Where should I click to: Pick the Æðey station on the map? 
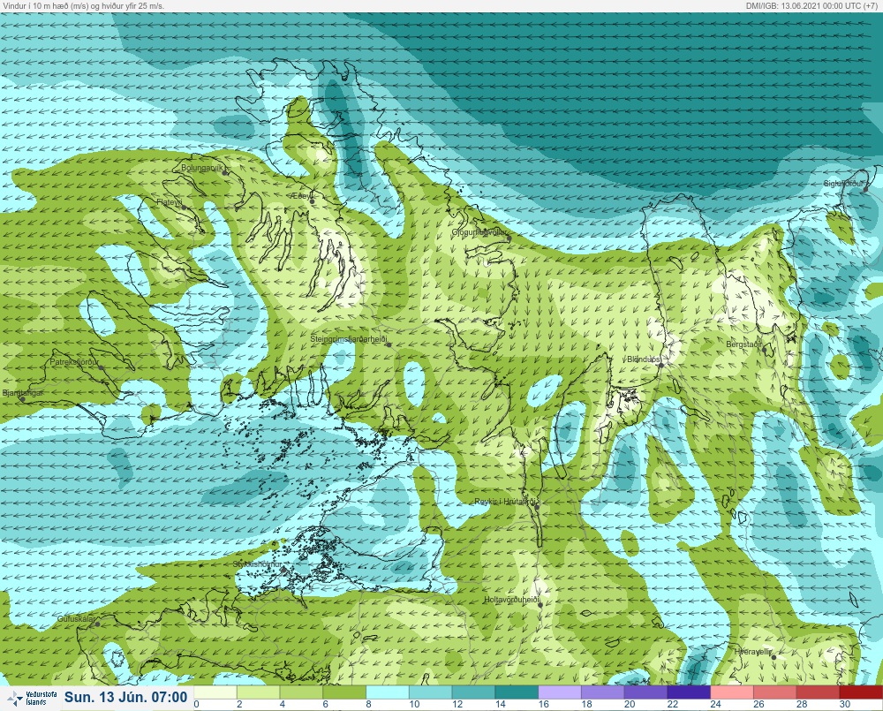(312, 201)
